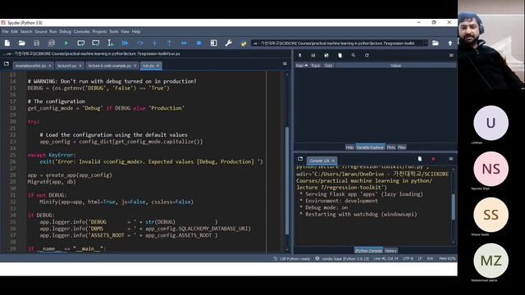Viewport: 525px width, 295px height.
Task: Expand the working directory path dropdown
Action: coord(426,43)
